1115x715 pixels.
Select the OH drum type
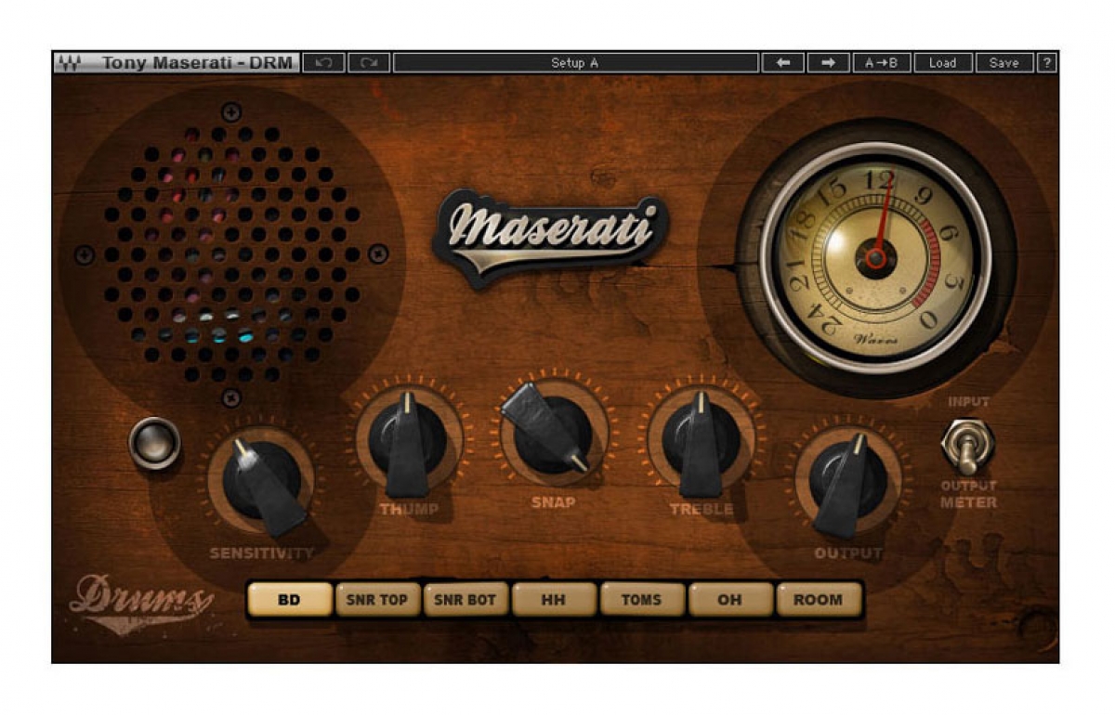tap(730, 600)
